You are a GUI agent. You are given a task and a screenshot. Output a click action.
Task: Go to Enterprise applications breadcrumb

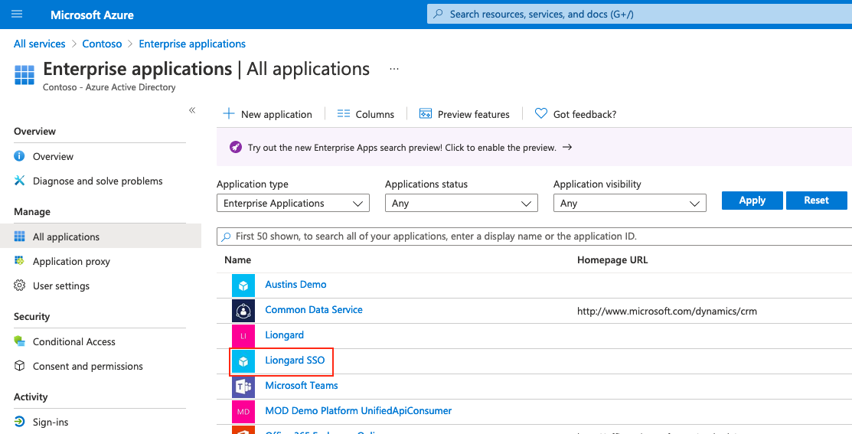click(192, 44)
